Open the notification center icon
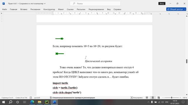The width and height of the screenshot is (188, 105). pos(183,102)
